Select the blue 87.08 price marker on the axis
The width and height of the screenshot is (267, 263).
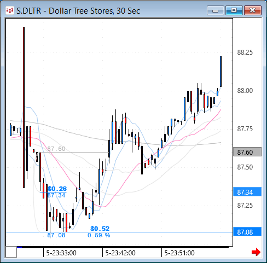[x=247, y=232]
